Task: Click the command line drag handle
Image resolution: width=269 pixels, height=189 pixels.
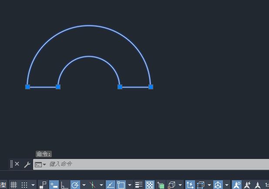Action: [x=11, y=164]
